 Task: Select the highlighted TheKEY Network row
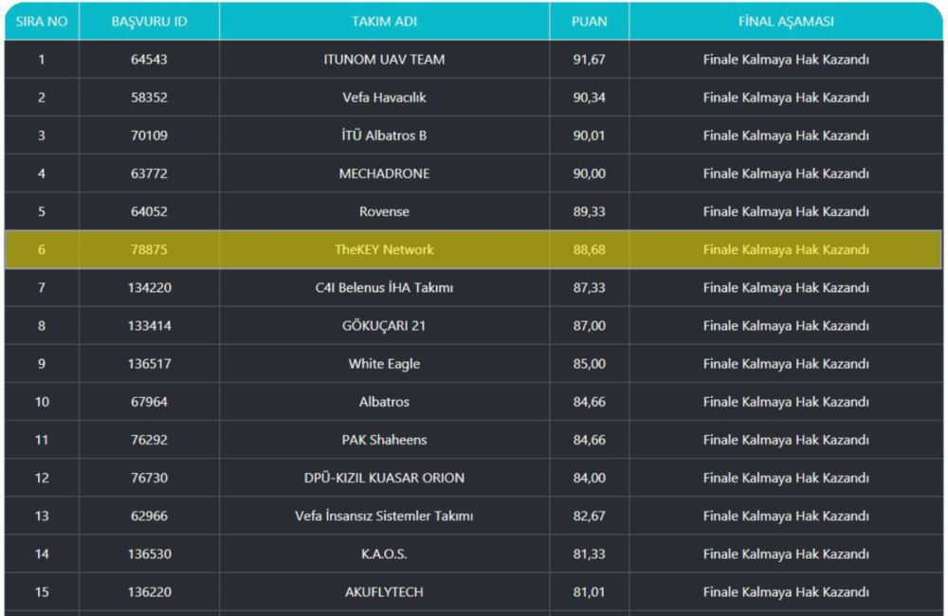click(384, 249)
